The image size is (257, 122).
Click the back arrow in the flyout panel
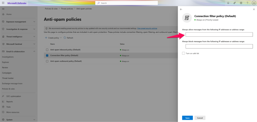coord(181,9)
